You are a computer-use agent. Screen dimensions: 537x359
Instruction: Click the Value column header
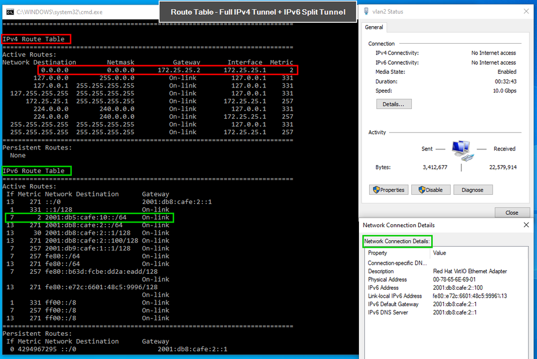(439, 253)
